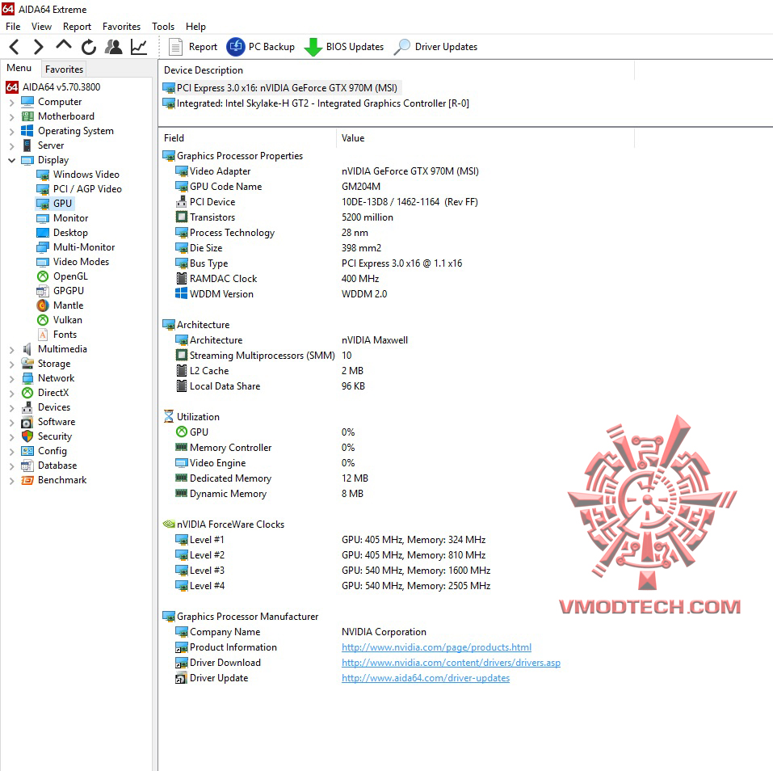The height and width of the screenshot is (771, 773).
Task: Expand the Network tree node
Action: (x=12, y=379)
